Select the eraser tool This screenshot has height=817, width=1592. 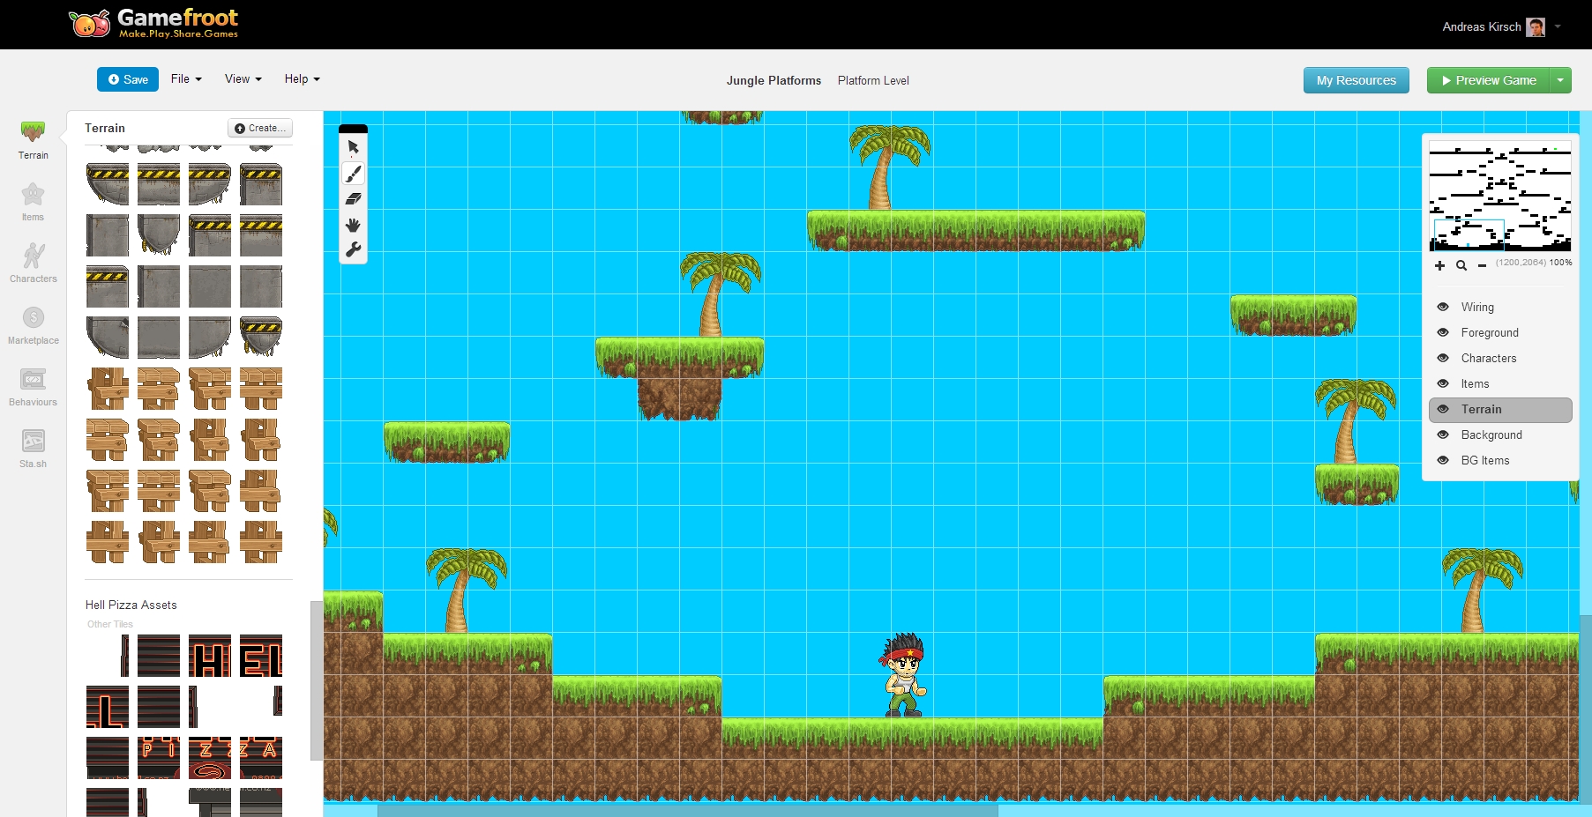pos(353,199)
